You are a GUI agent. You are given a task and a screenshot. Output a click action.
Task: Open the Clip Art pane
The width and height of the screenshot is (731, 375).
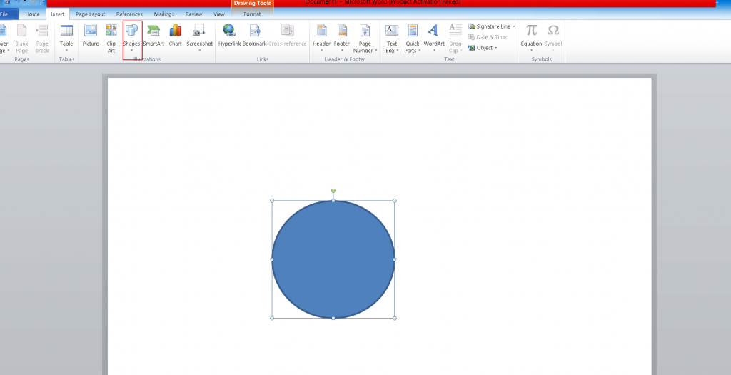pyautogui.click(x=111, y=39)
